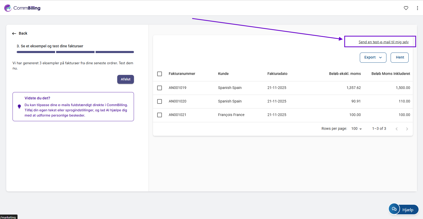This screenshot has height=219, width=423.
Task: Click the Fakturadato column header
Action: coord(277,74)
